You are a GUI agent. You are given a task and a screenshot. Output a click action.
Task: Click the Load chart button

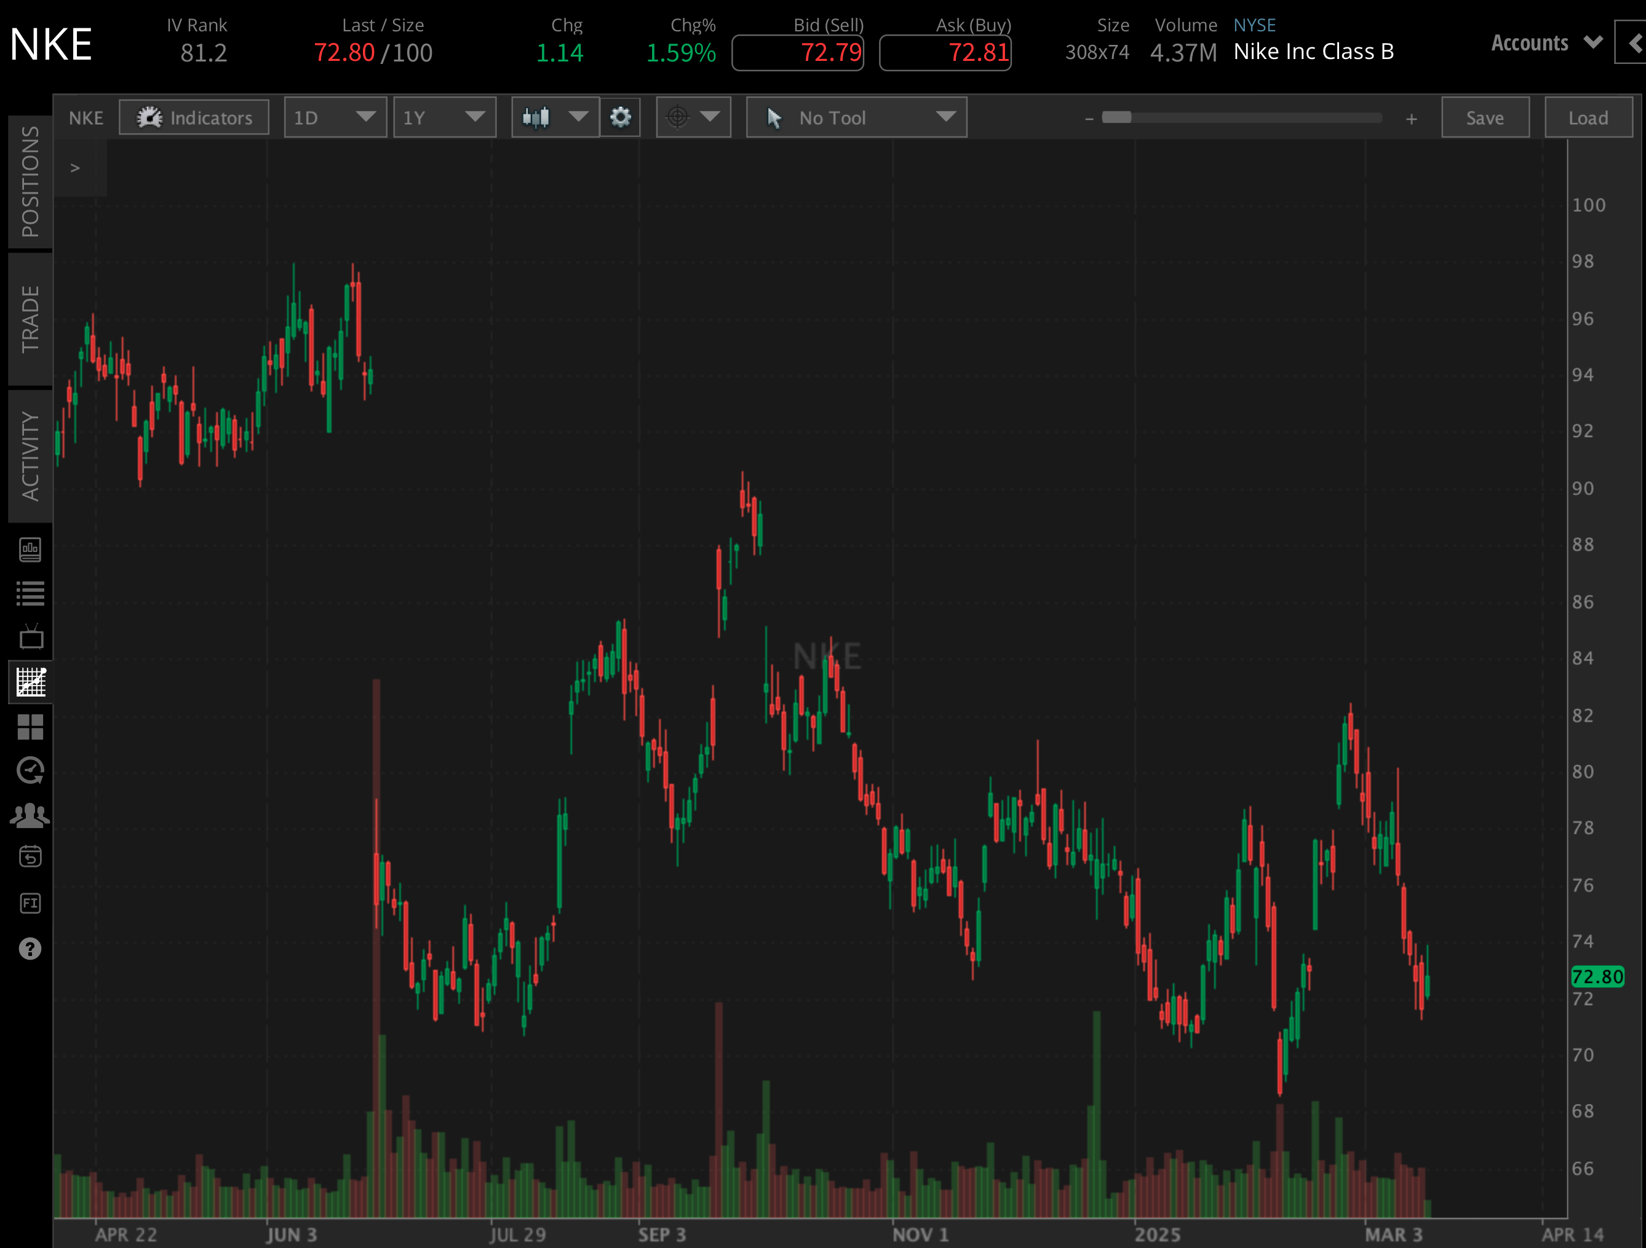point(1588,117)
